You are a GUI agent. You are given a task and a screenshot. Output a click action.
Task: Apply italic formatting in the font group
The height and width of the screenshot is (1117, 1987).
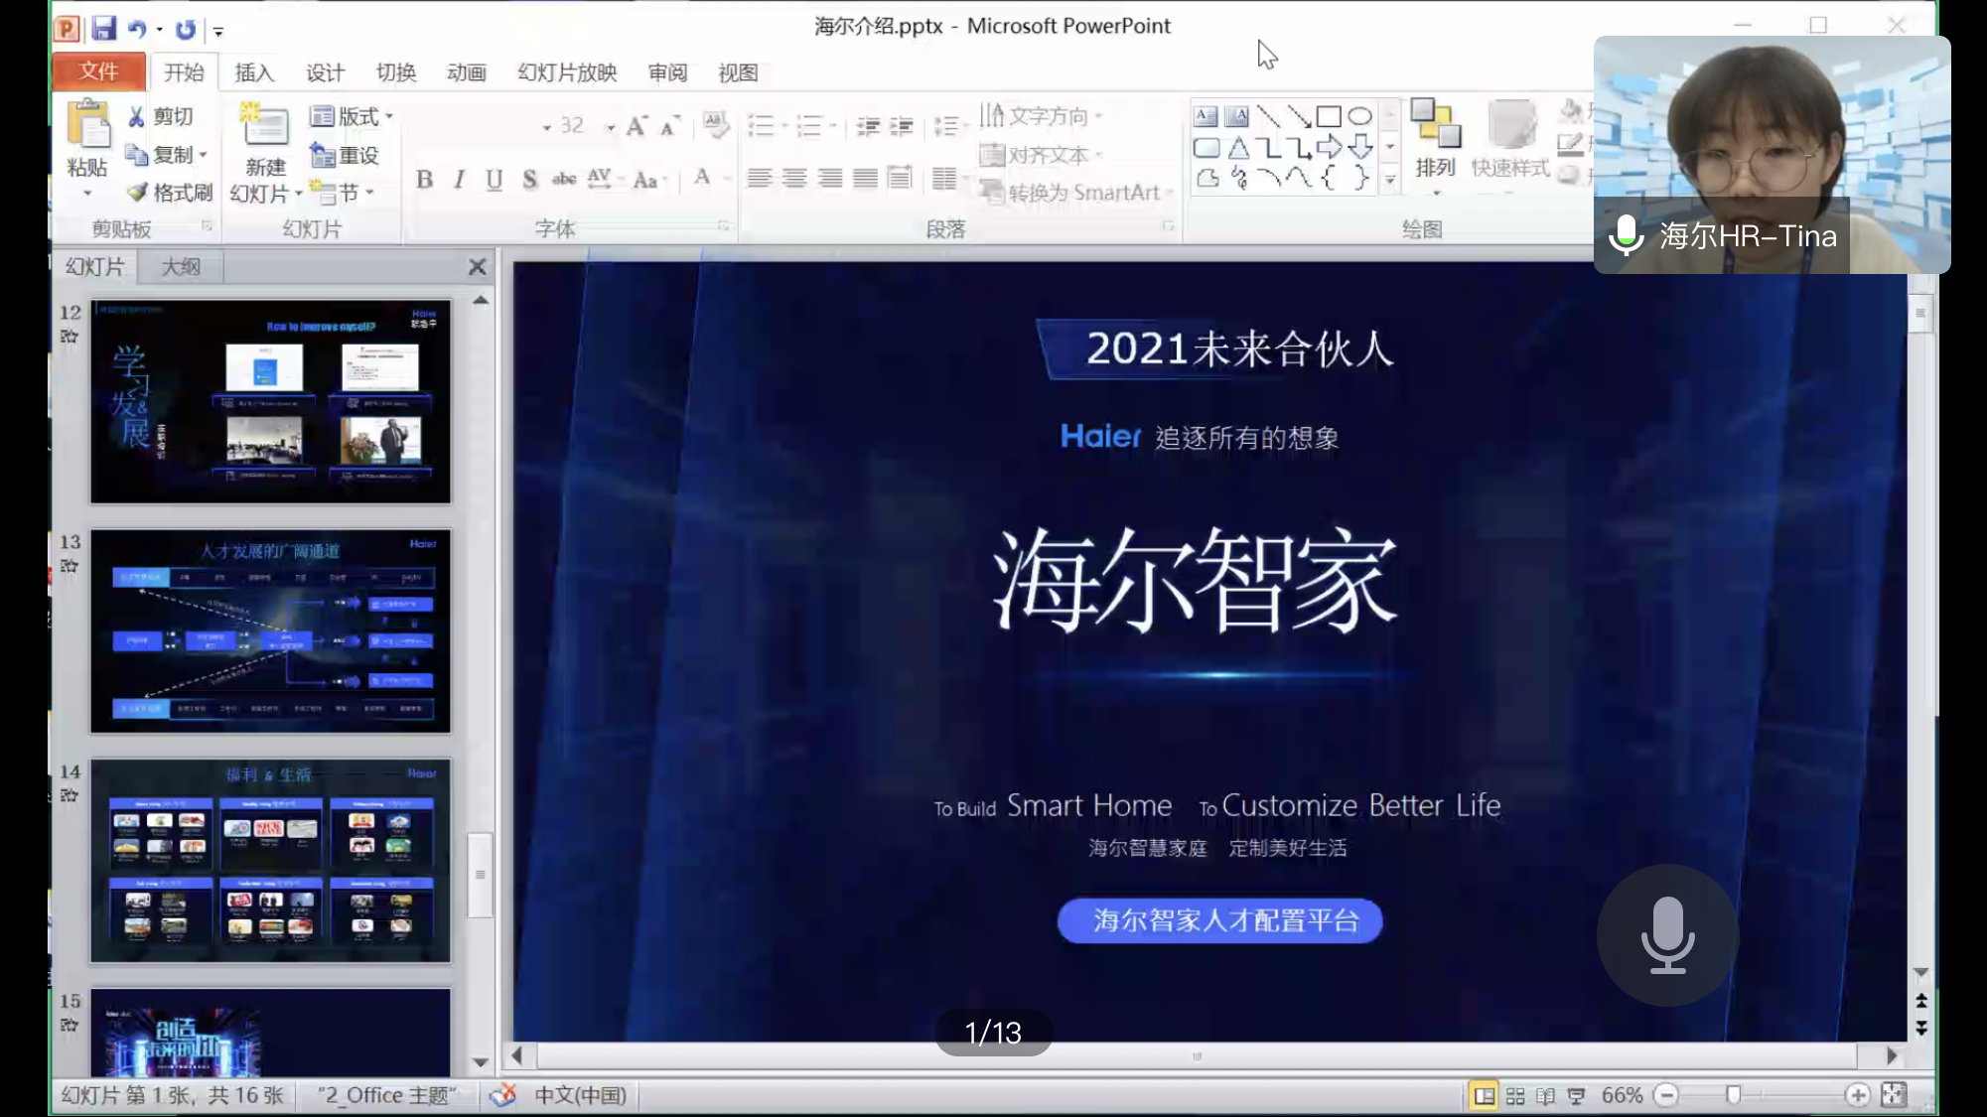pos(460,180)
